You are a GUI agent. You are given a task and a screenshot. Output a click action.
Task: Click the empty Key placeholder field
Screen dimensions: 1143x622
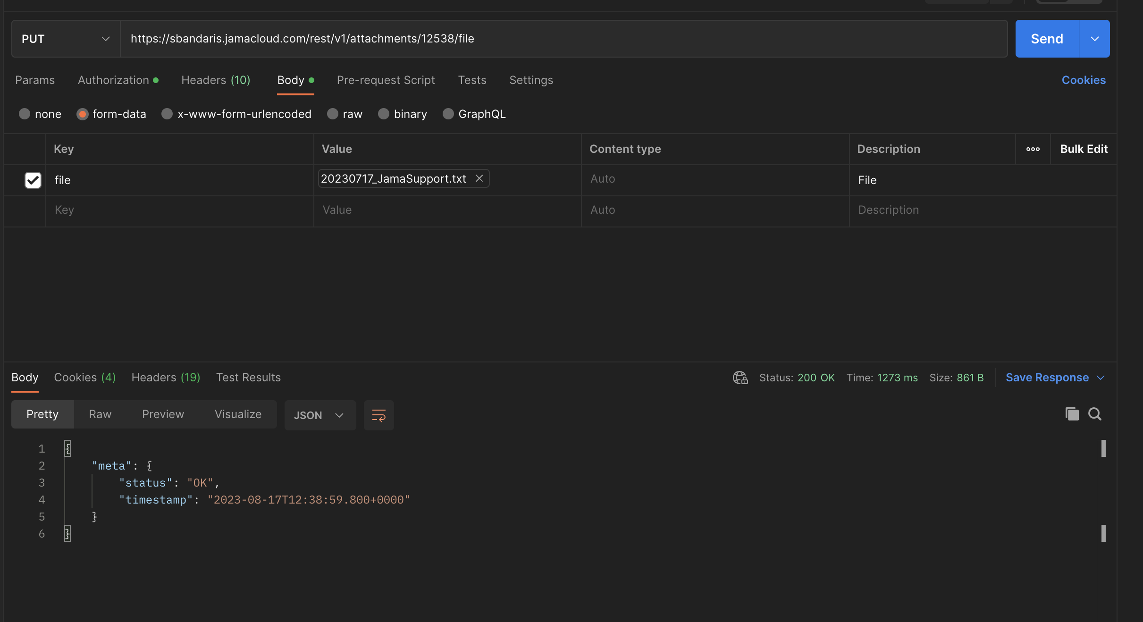pos(179,210)
